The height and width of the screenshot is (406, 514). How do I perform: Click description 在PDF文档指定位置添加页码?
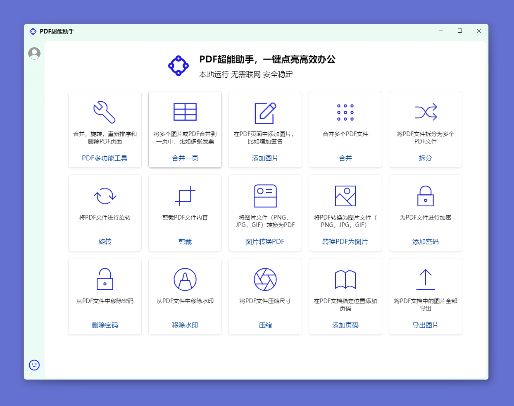tap(345, 305)
